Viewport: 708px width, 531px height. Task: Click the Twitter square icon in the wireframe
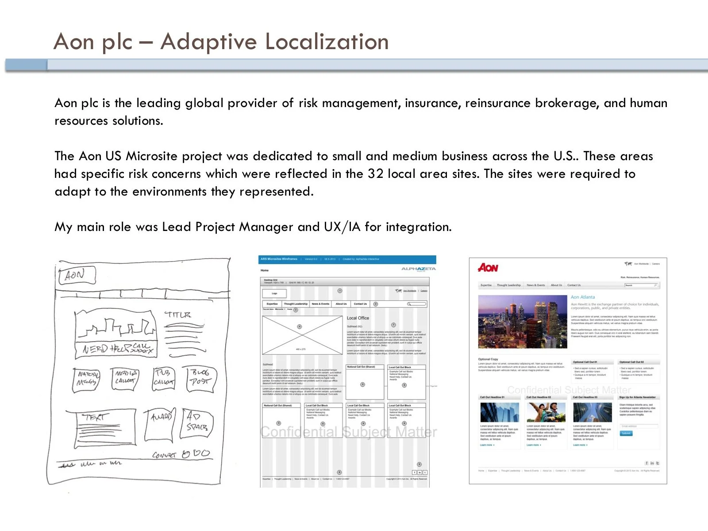[425, 473]
